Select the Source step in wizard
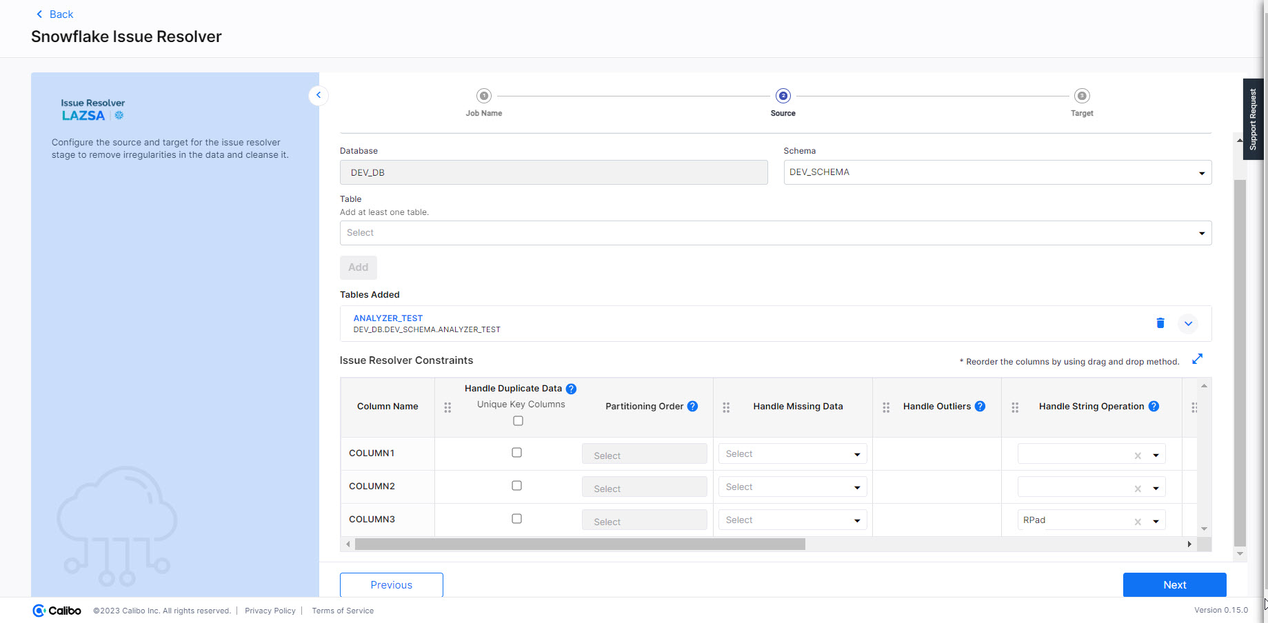1268x623 pixels. click(x=783, y=102)
